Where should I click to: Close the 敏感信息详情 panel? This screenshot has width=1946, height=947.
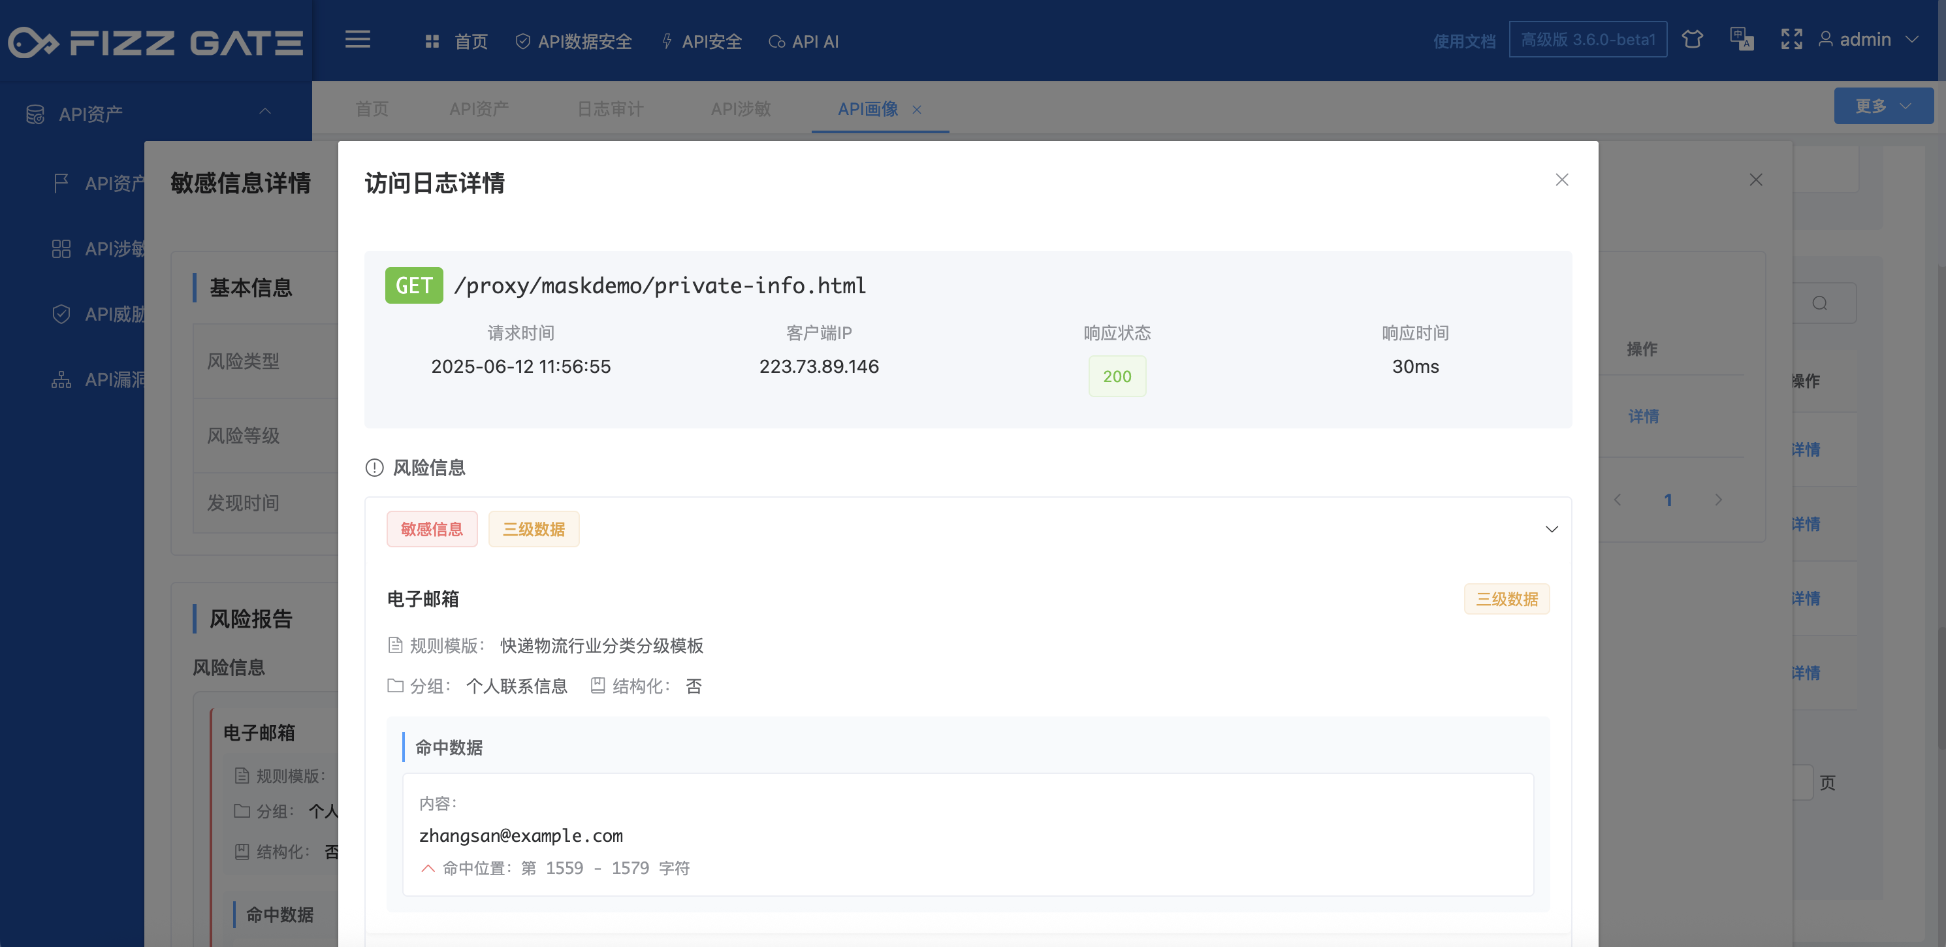pos(1755,180)
